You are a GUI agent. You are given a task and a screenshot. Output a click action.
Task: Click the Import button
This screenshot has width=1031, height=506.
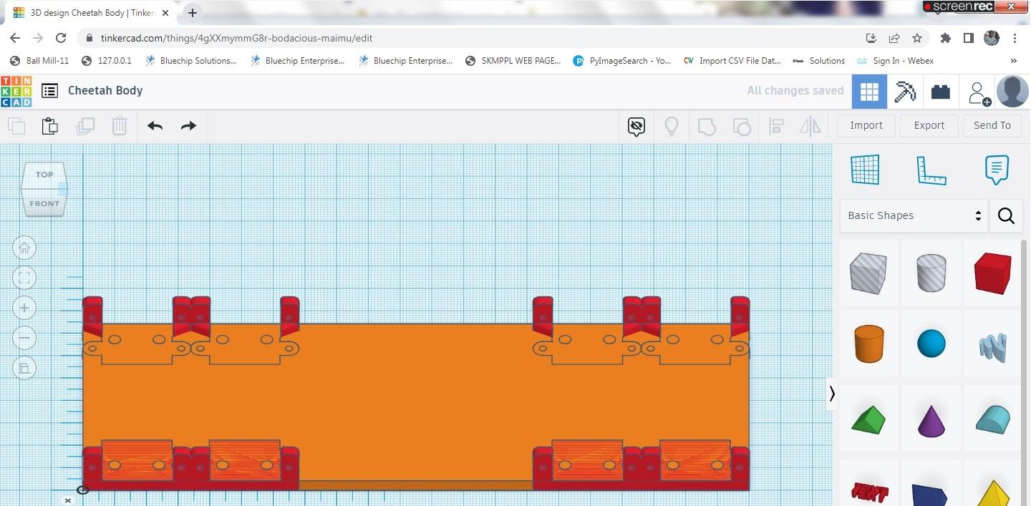(x=866, y=125)
